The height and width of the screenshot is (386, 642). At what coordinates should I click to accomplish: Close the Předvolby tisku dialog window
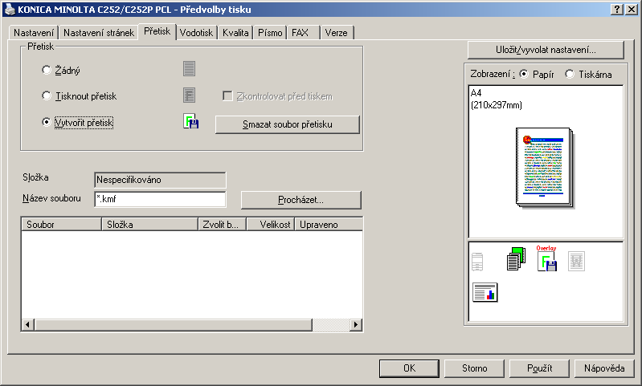[x=632, y=10]
